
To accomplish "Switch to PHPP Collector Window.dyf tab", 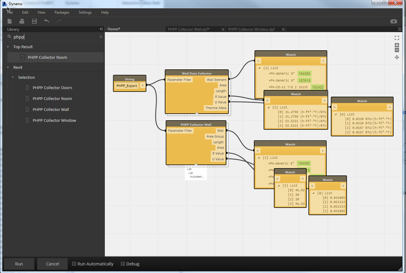I will [251, 29].
